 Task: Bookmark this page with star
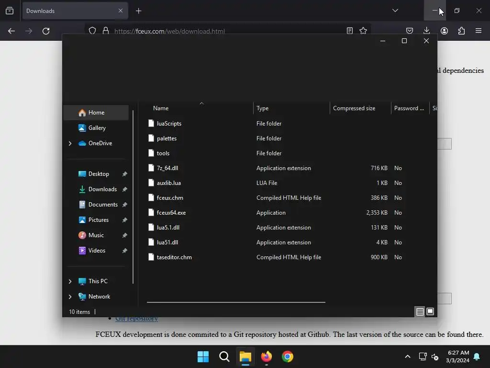363,31
